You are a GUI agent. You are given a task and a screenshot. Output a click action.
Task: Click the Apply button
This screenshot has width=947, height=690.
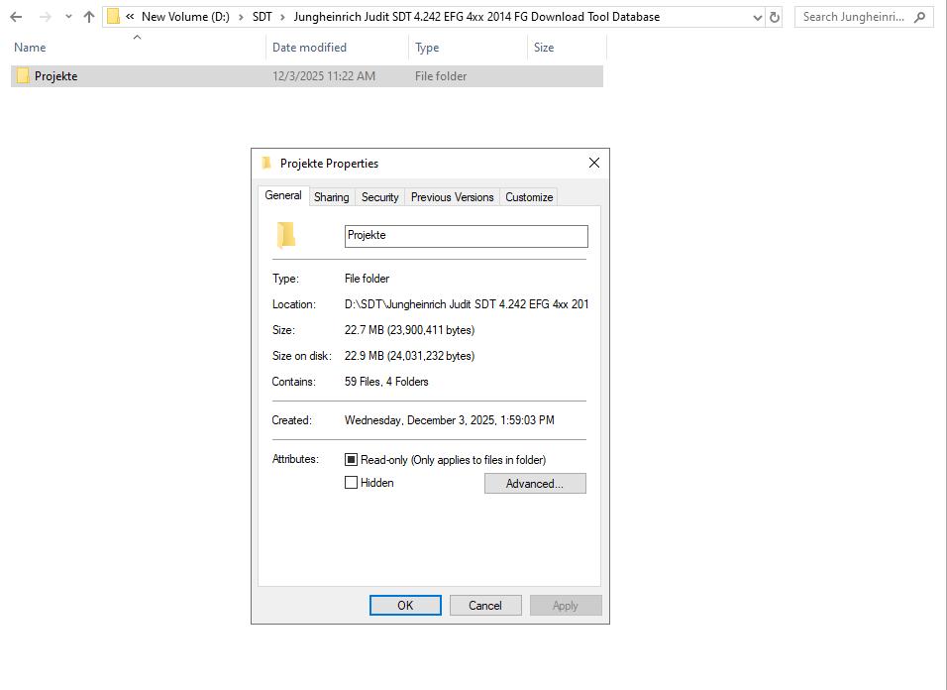pyautogui.click(x=566, y=606)
